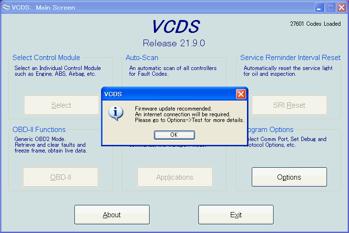
Task: Click 'Select an Individual Control Module' text
Action: pyautogui.click(x=58, y=68)
